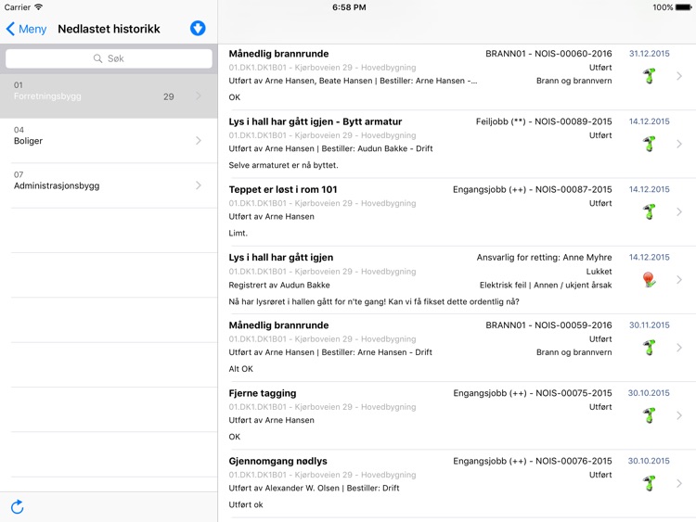Open chevron for Gjennomgang nødlys row

[x=679, y=483]
